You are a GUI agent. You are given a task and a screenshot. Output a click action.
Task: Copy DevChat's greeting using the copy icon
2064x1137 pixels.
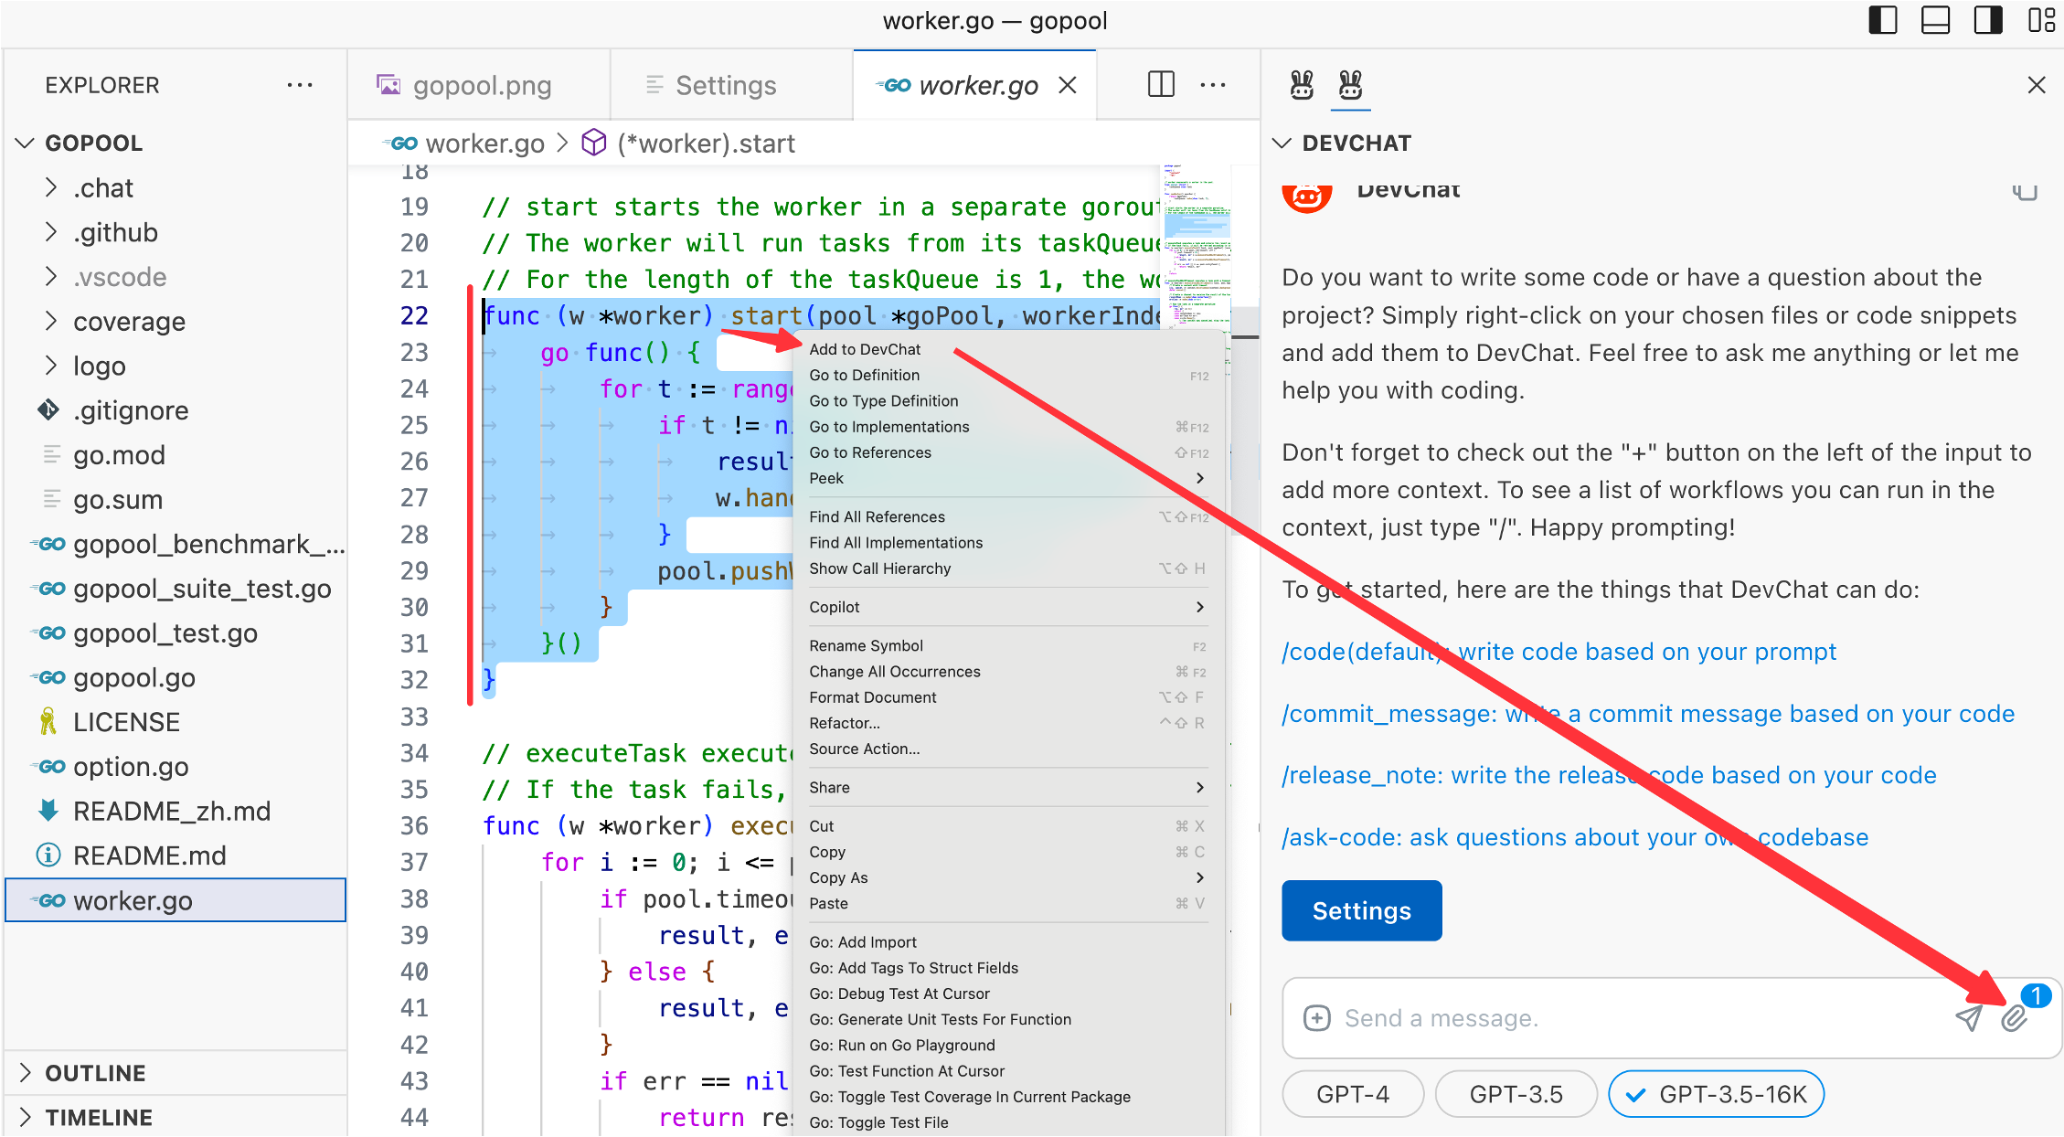point(2026,193)
